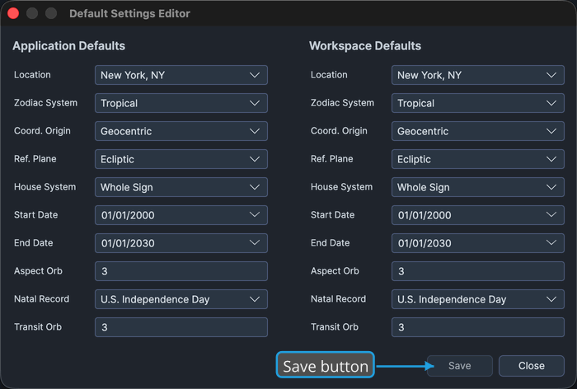Close window with red traffic light

coord(13,13)
